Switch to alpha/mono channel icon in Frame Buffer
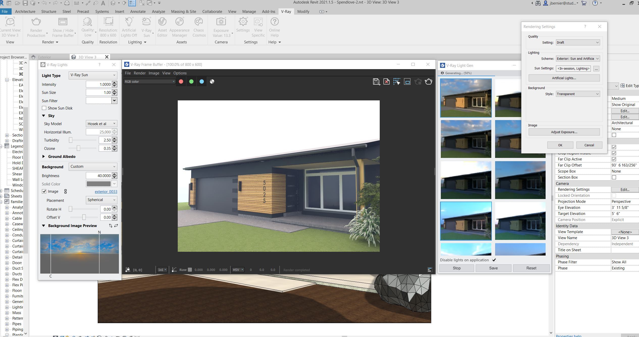 coord(212,81)
